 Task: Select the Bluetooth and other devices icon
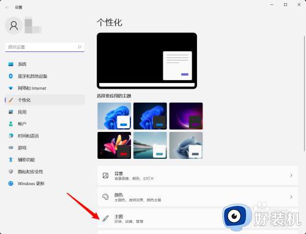[x=10, y=76]
